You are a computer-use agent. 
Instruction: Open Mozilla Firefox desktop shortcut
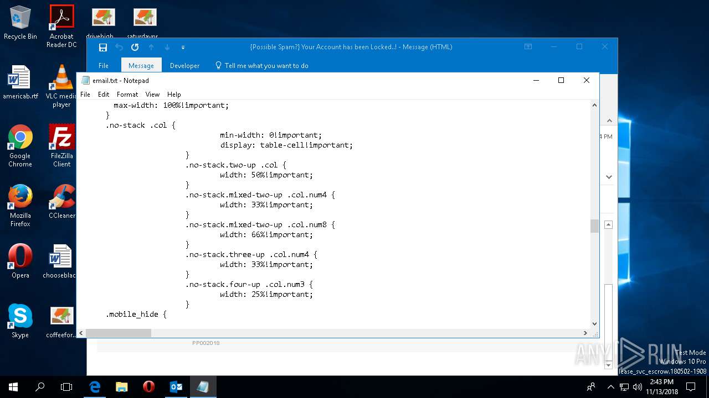pyautogui.click(x=20, y=206)
